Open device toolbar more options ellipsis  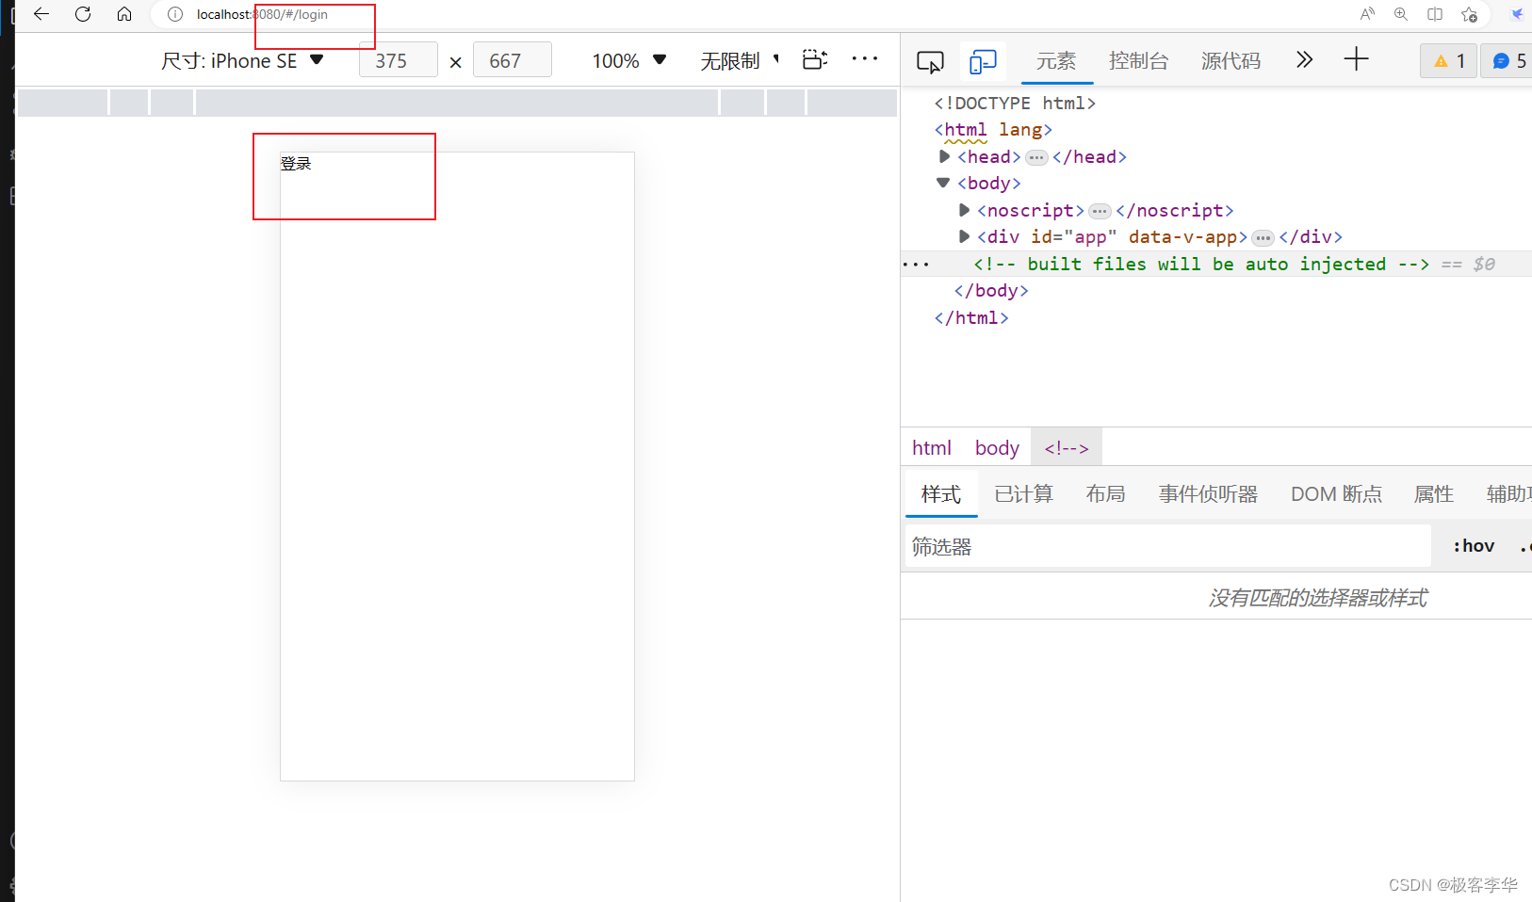865,58
